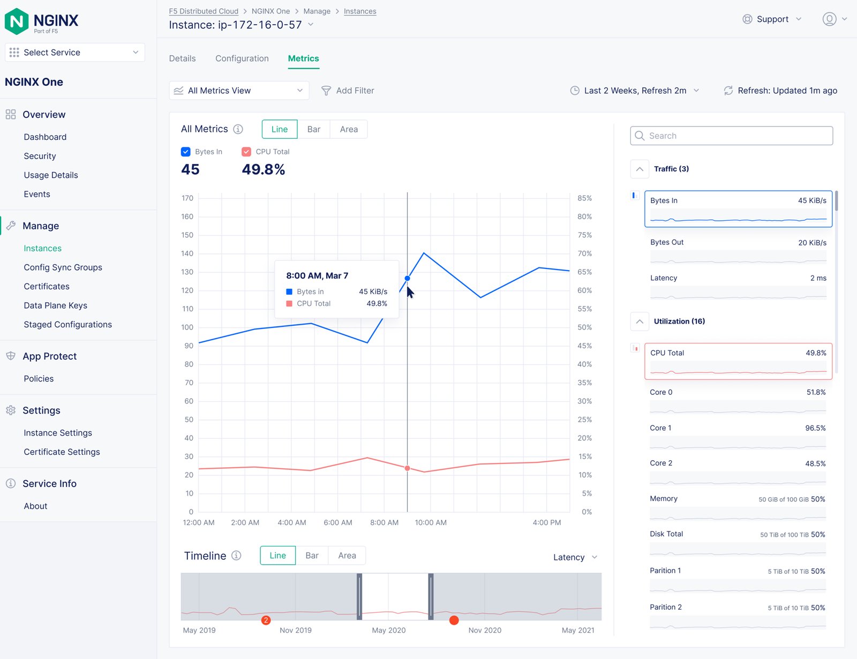Uncheck the Bytes In checkbox
The height and width of the screenshot is (659, 857).
(186, 152)
